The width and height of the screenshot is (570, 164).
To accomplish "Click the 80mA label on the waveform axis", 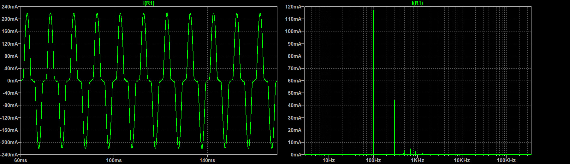I will 11,56.
